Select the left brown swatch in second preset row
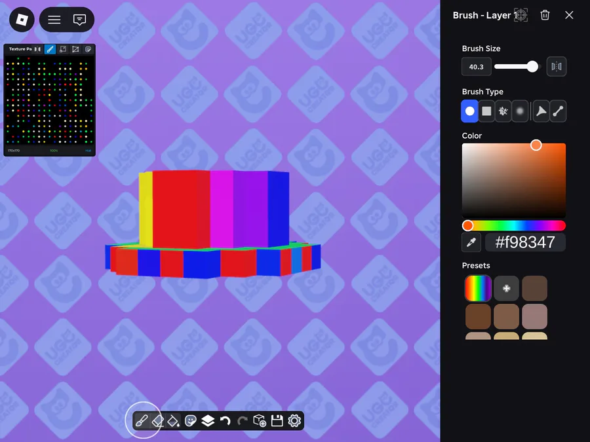The image size is (590, 442). pyautogui.click(x=478, y=316)
